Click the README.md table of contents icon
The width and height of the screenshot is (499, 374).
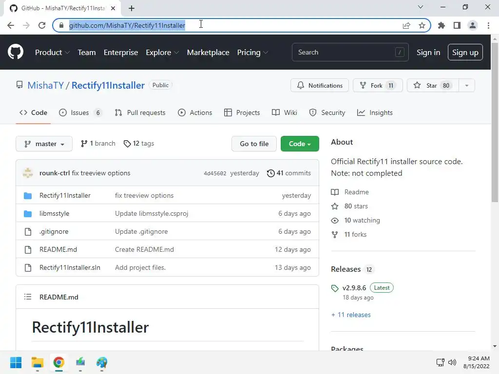pos(28,297)
